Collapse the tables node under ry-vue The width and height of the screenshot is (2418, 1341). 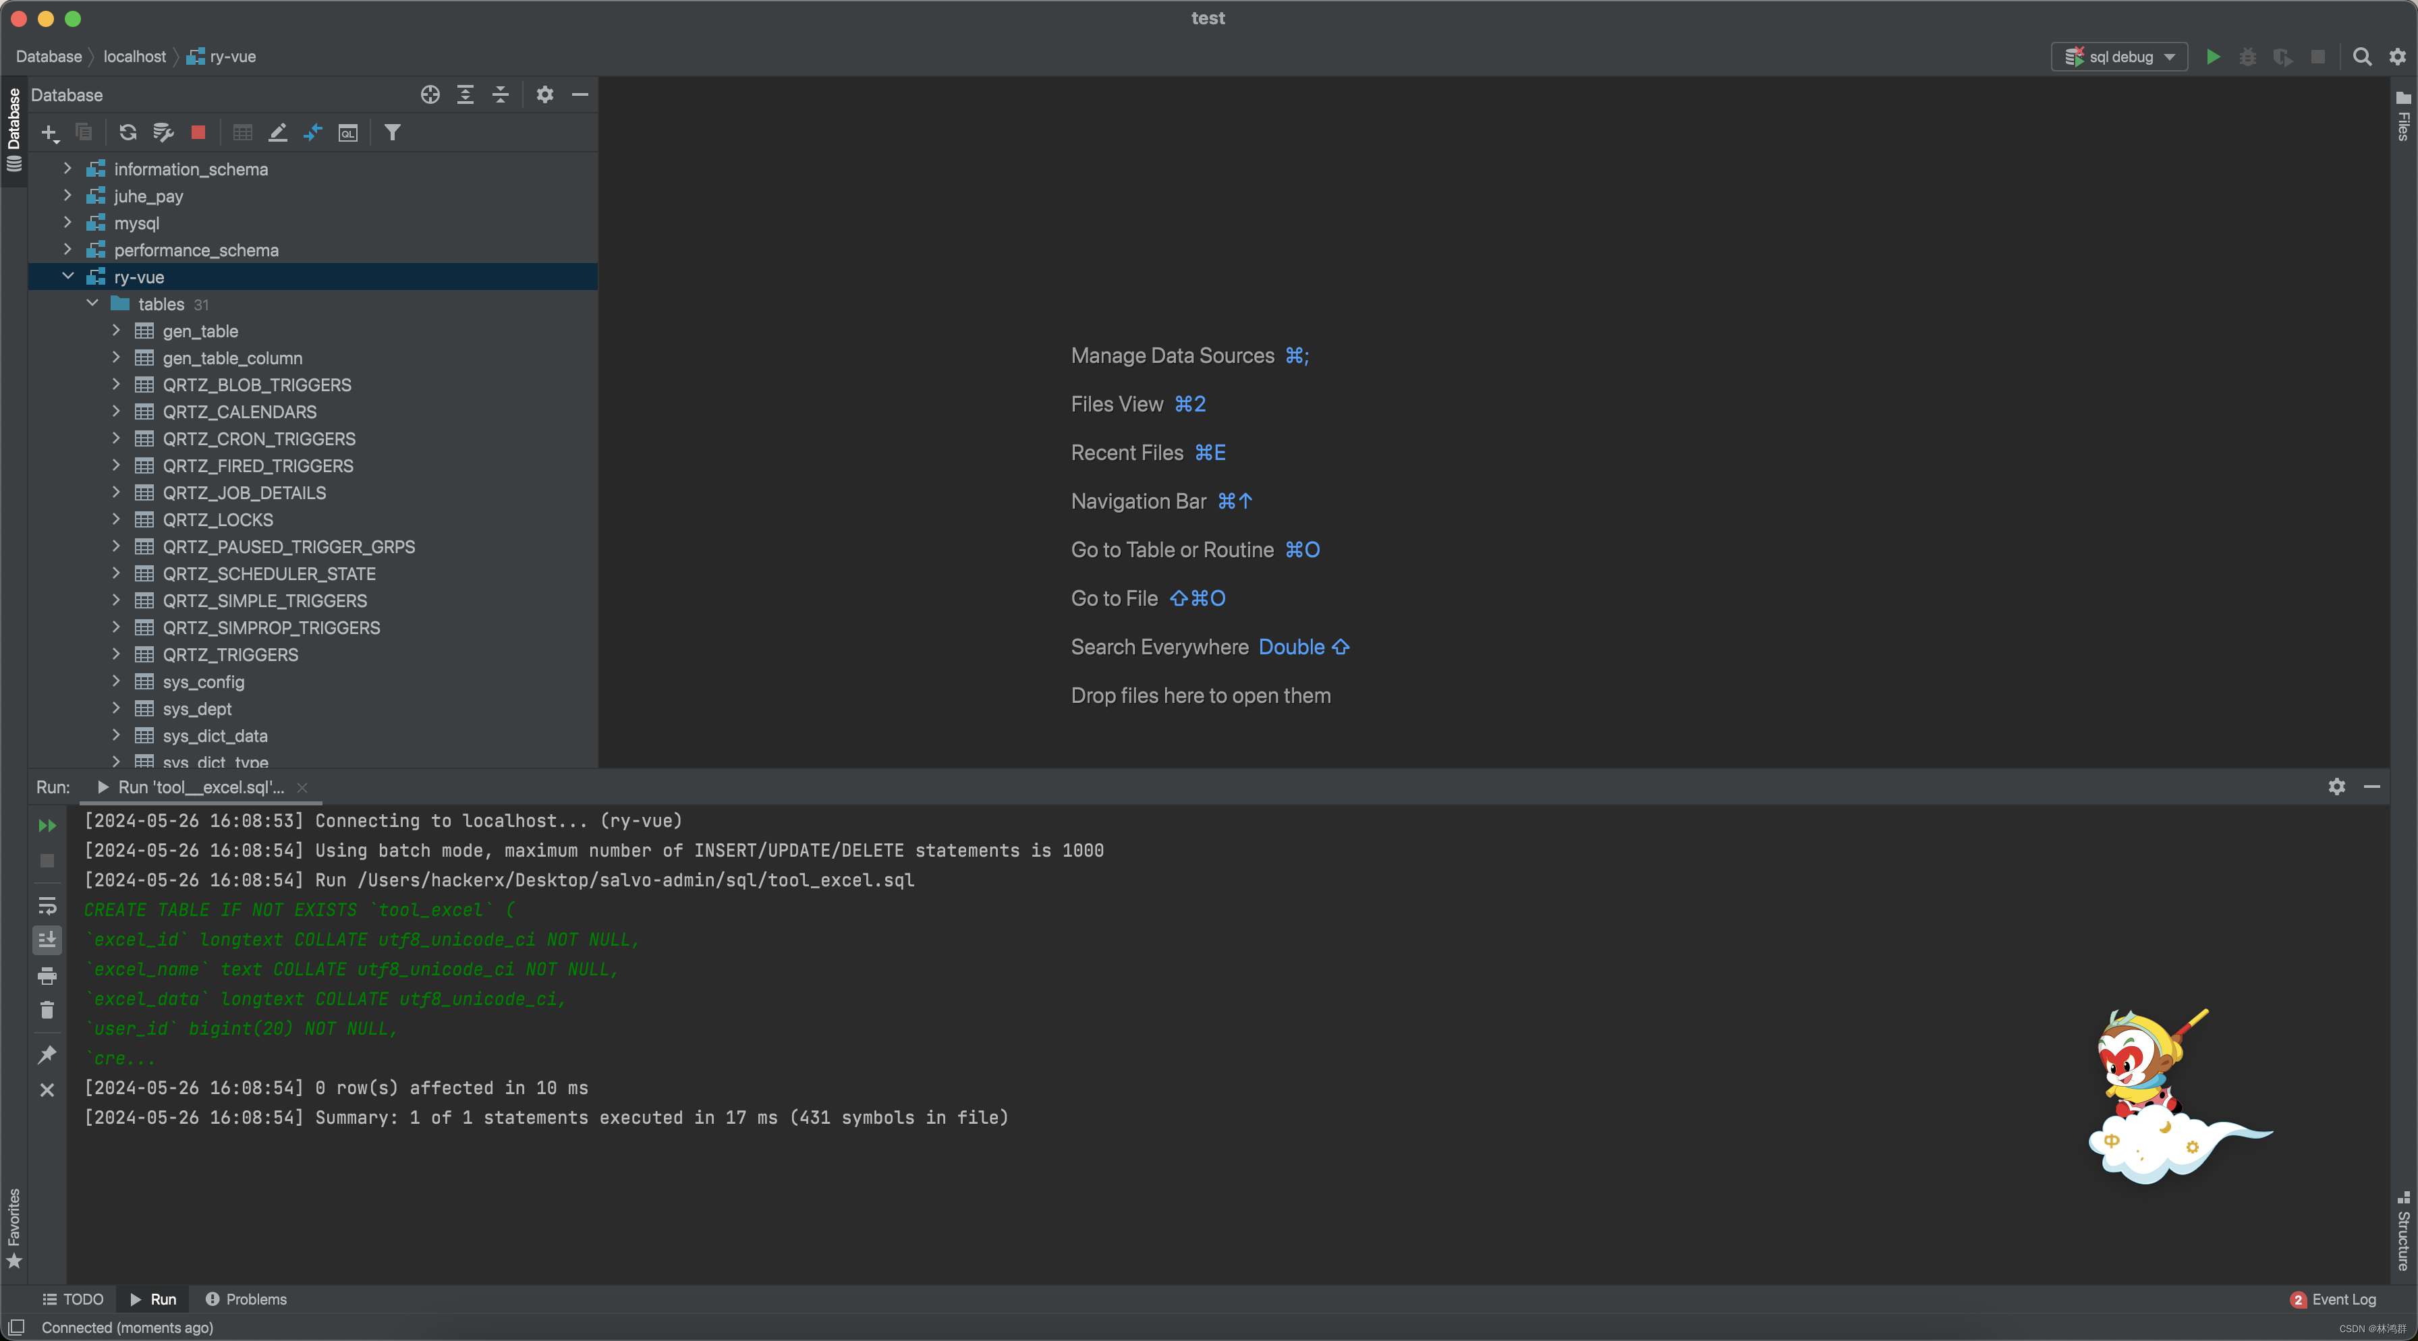click(92, 303)
